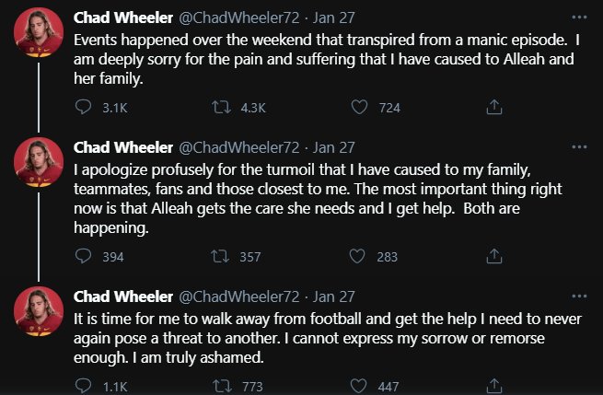Retweet the 'apologize profusely' tweet
Screen dimensions: 603x395
click(x=221, y=257)
